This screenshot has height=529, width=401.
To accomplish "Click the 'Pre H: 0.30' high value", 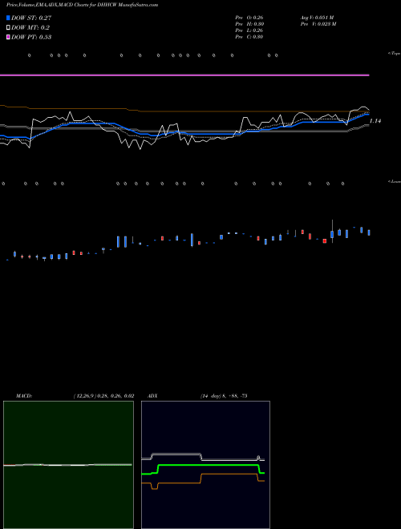I will (249, 24).
